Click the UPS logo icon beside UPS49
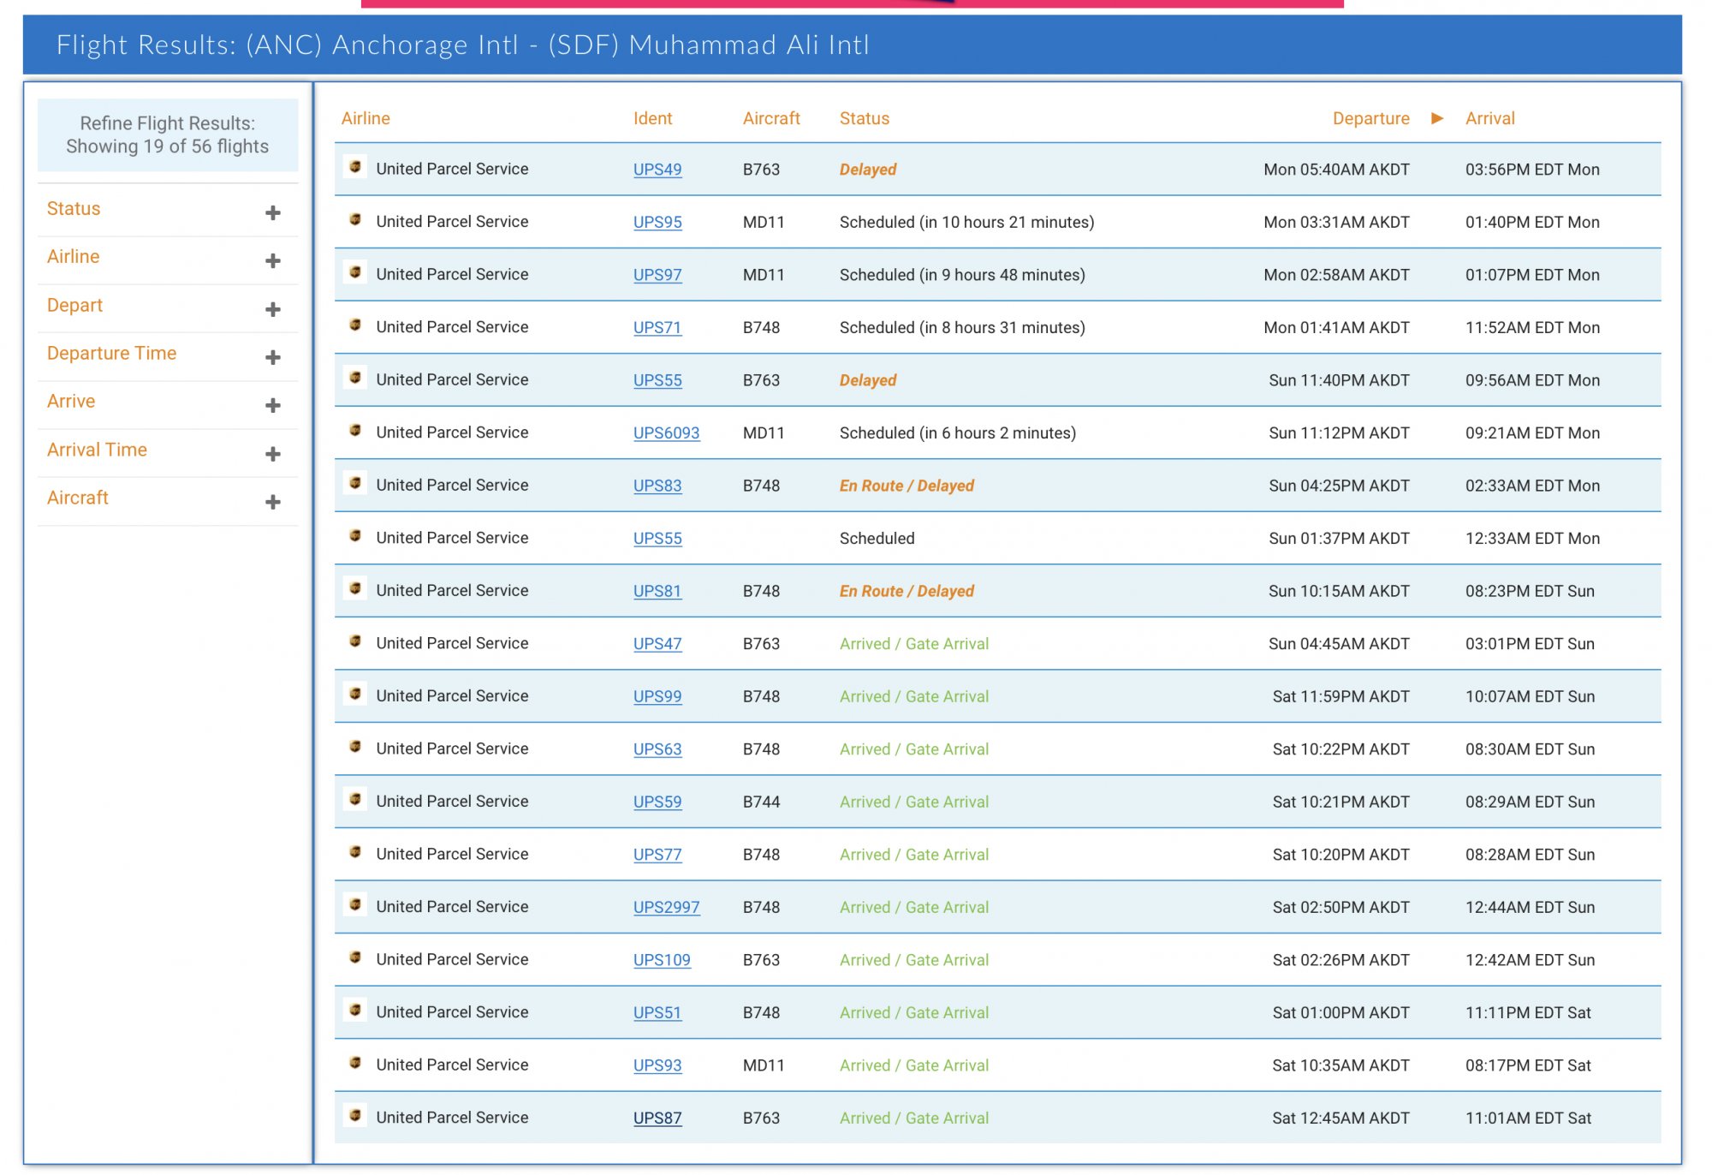1712x1175 pixels. pyautogui.click(x=355, y=167)
